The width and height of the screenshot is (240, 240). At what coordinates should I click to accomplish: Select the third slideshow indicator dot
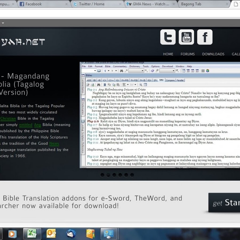pos(114,175)
